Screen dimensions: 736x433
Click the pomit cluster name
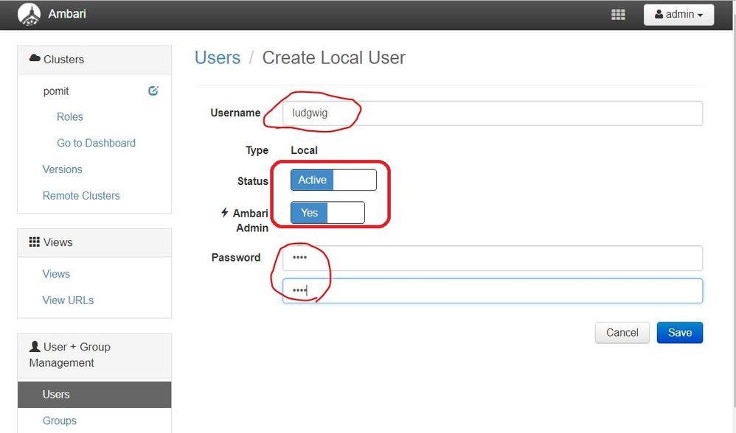point(56,91)
